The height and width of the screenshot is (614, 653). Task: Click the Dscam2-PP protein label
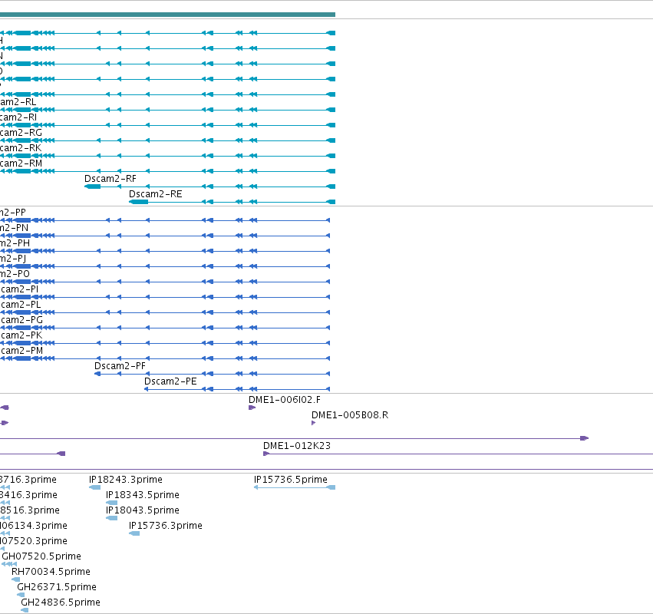[13, 213]
